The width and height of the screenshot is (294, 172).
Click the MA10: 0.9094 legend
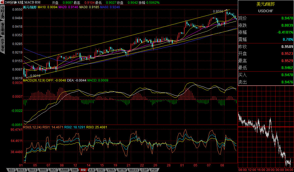click(48, 7)
